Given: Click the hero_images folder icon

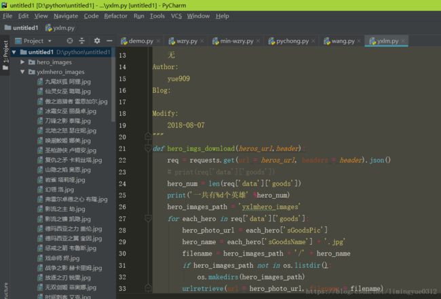Looking at the screenshot, I should point(32,62).
